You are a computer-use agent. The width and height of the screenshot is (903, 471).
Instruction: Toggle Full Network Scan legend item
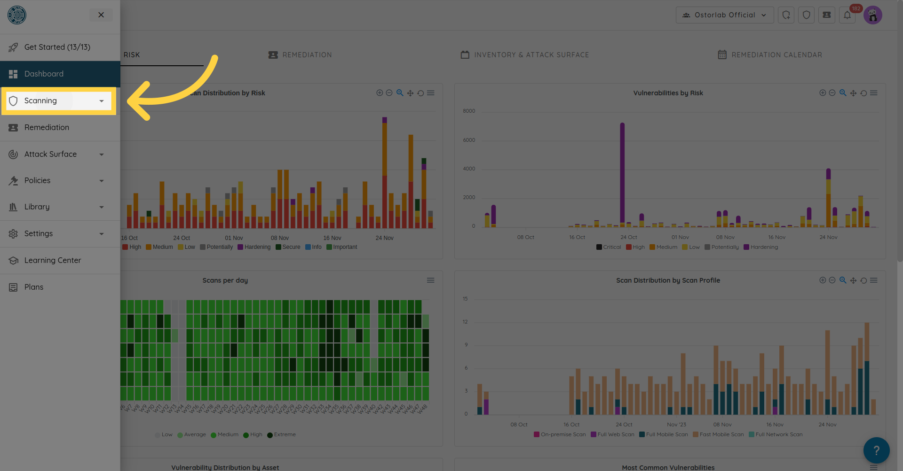775,434
